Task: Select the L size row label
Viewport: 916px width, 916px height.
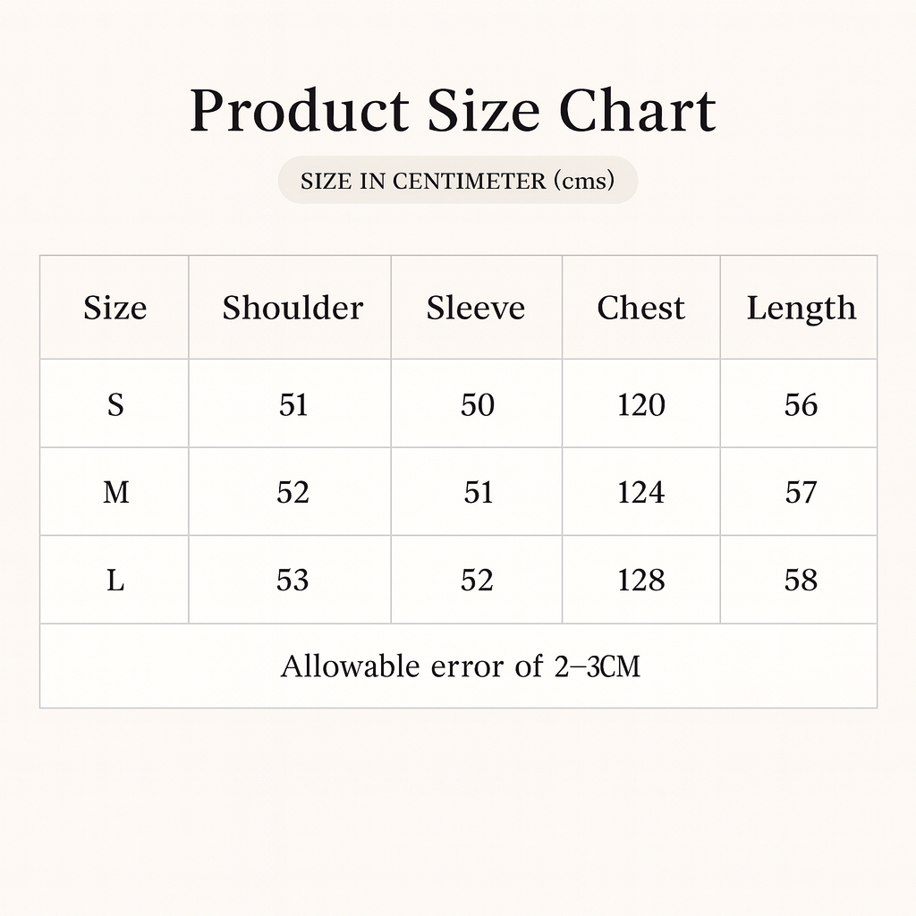Action: coord(115,581)
